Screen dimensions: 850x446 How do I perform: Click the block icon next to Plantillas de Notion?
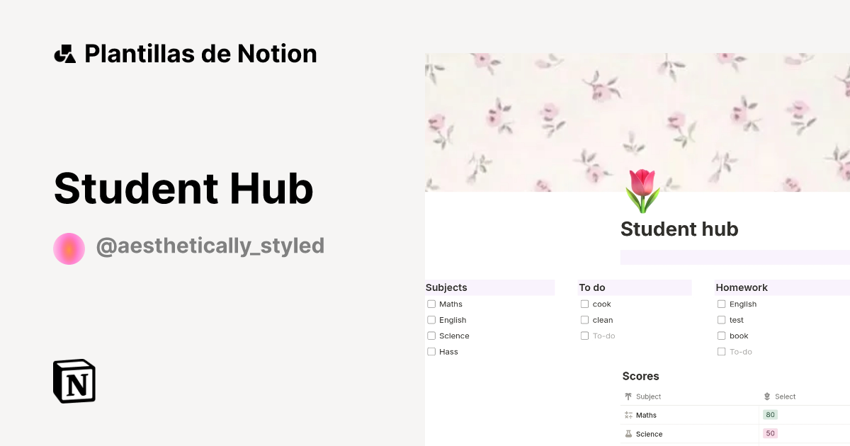pyautogui.click(x=64, y=53)
